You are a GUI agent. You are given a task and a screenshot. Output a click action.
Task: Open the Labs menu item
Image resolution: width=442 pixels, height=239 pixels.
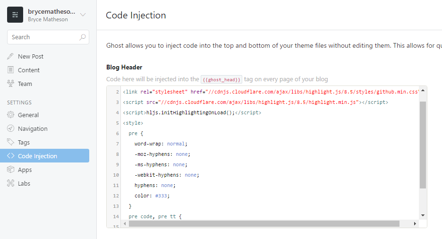[x=24, y=183]
